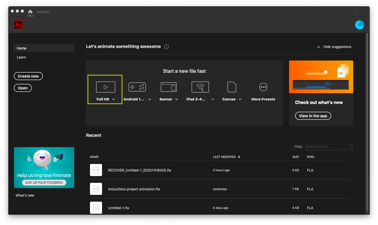Viewport: 378px width, 225px height.
Task: Click the '5 days ago' cell
Action: 221,208
